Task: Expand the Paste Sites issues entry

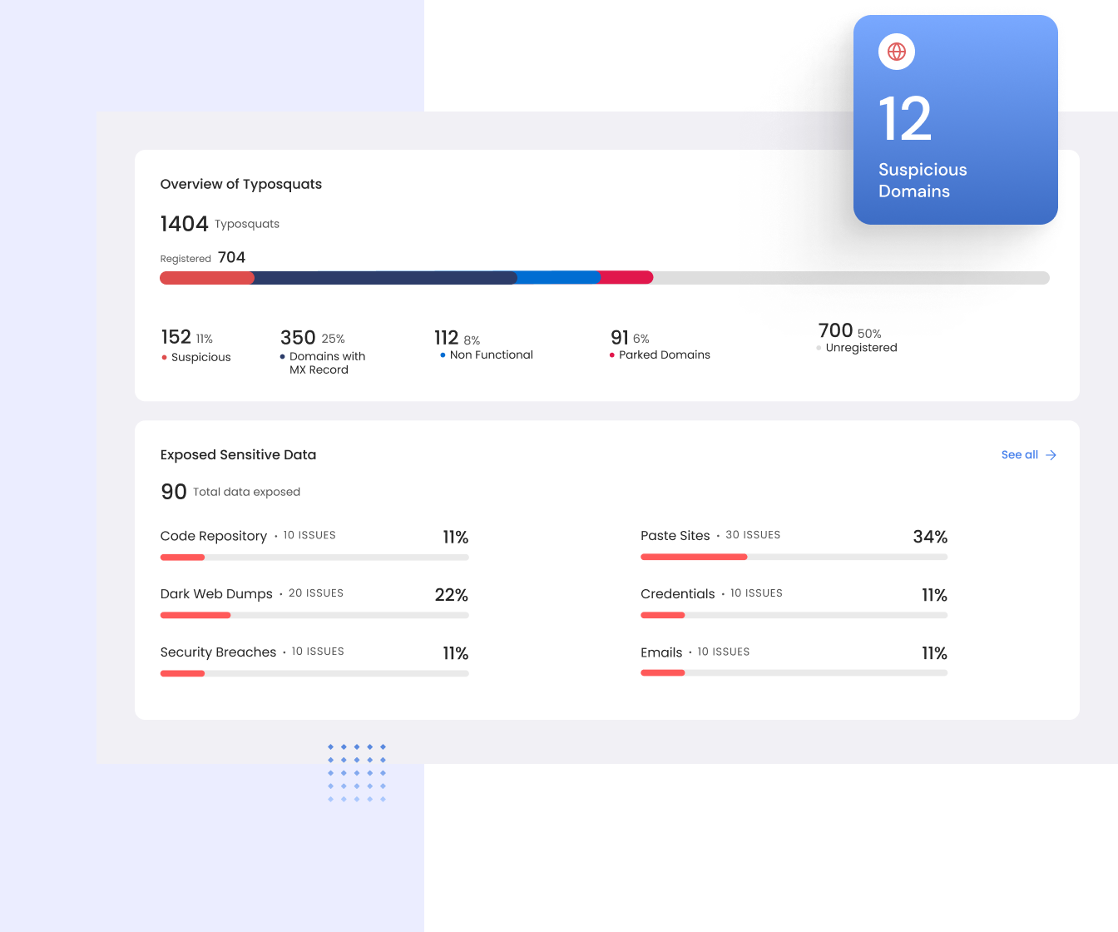Action: click(675, 536)
